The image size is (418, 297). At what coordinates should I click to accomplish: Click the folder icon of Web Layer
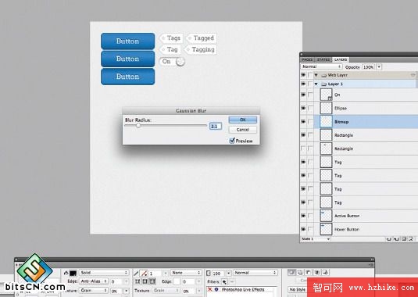coord(324,76)
